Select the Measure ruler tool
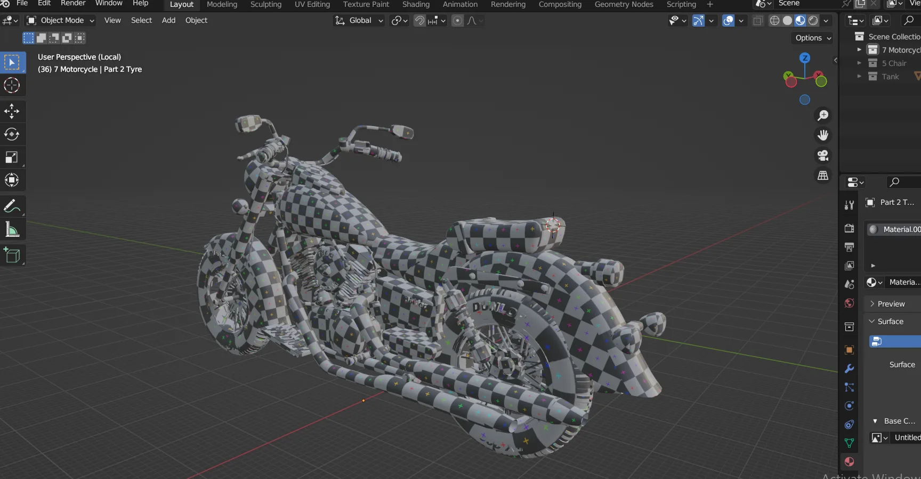This screenshot has width=921, height=479. [x=12, y=230]
